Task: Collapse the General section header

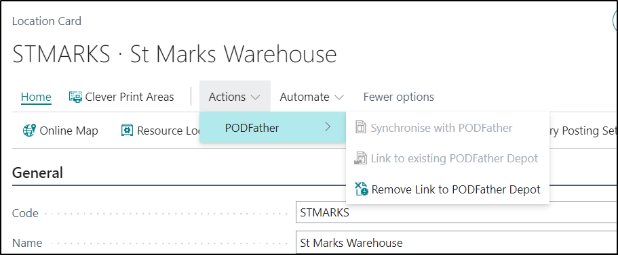Action: click(x=37, y=172)
